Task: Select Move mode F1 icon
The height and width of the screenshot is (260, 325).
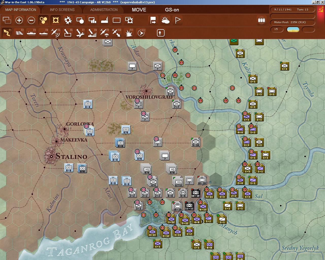Action: pos(7,32)
